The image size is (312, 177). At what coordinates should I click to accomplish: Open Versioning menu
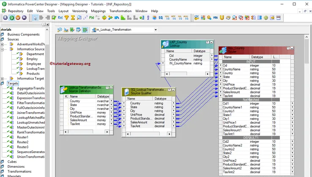click(80, 11)
